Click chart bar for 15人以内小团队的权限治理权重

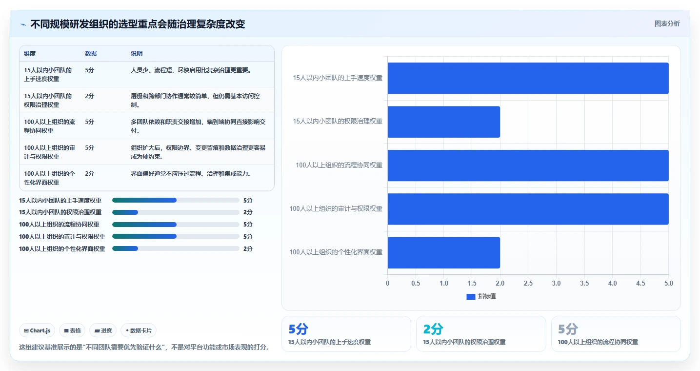[x=444, y=122]
